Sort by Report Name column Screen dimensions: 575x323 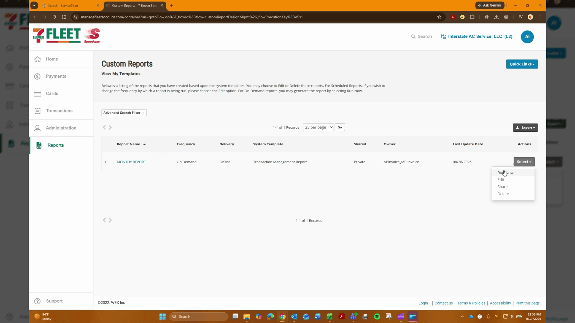(x=131, y=144)
